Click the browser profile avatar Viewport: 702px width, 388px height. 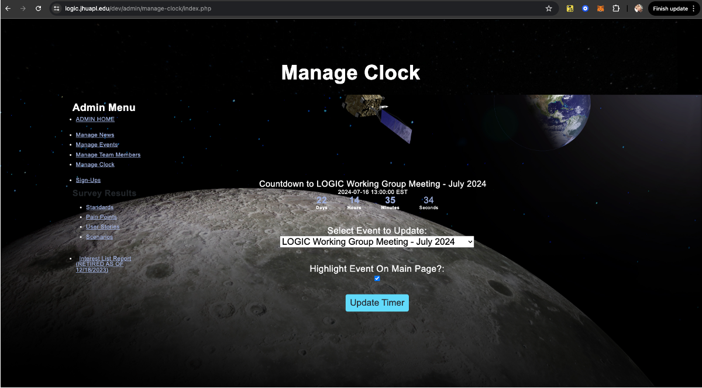pyautogui.click(x=638, y=9)
